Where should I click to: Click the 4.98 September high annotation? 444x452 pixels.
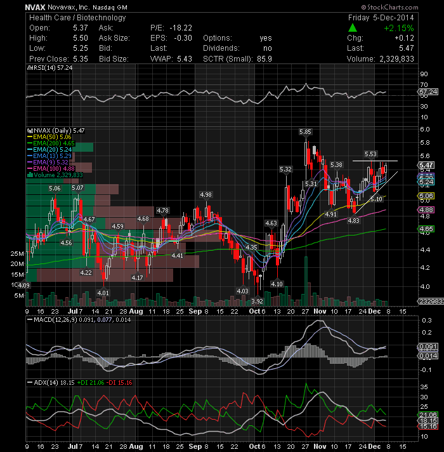point(206,195)
